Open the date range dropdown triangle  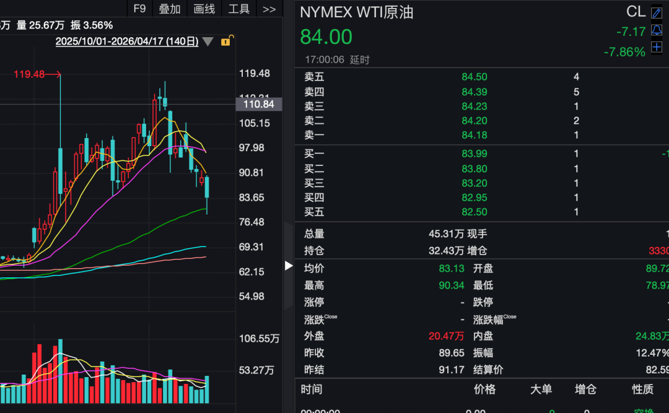tap(208, 41)
